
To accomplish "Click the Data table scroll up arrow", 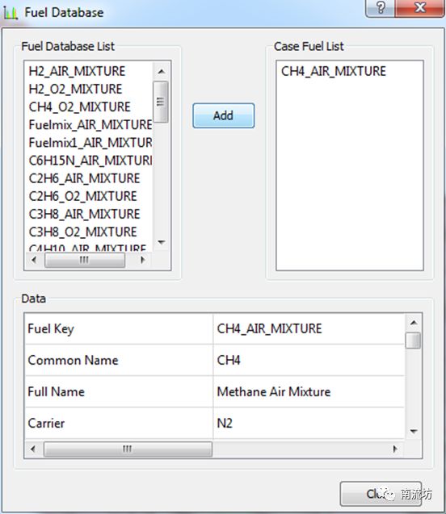I will click(x=414, y=323).
